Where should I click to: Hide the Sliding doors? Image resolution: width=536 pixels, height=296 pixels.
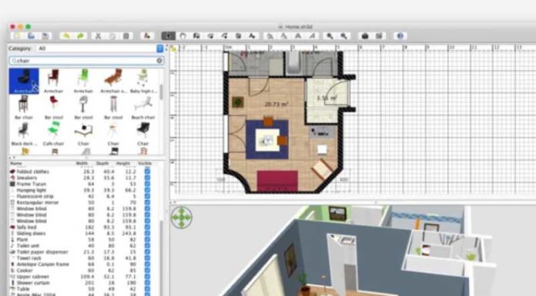click(x=147, y=233)
